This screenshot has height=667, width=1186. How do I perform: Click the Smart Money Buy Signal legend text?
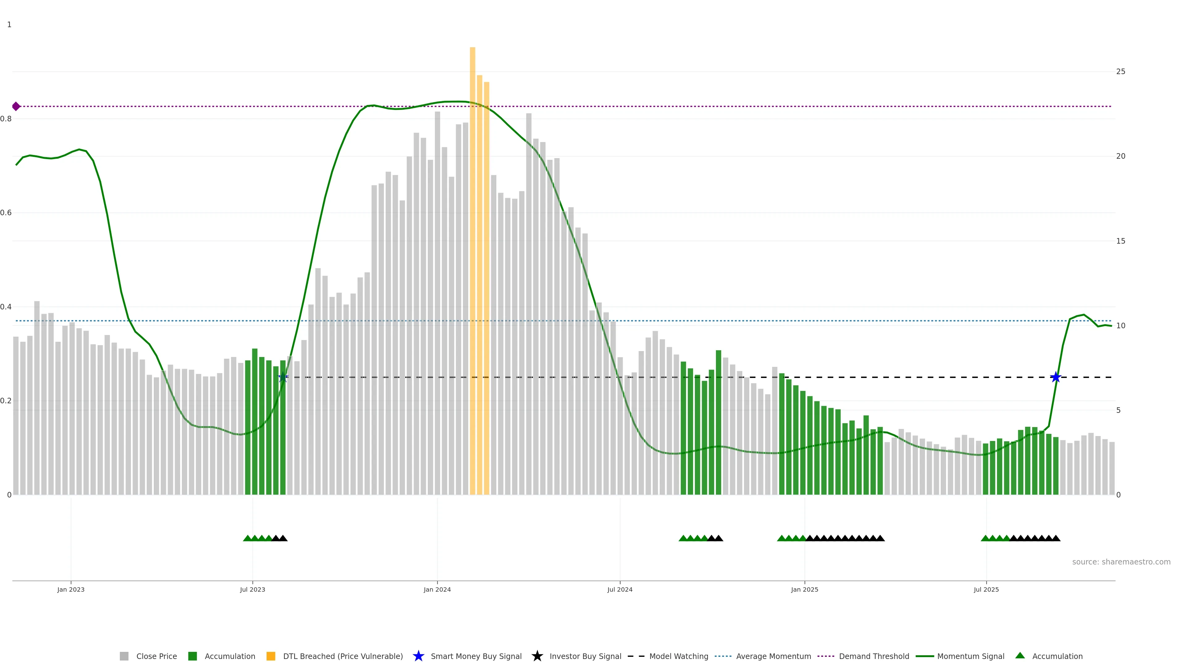click(476, 656)
